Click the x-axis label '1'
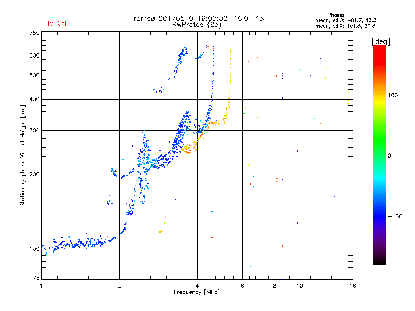 (41, 286)
